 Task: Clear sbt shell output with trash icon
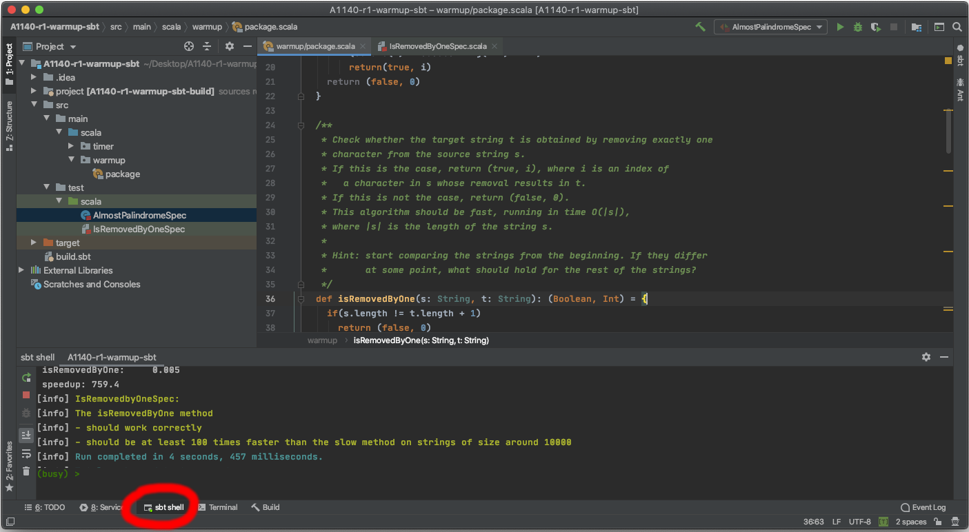point(26,471)
